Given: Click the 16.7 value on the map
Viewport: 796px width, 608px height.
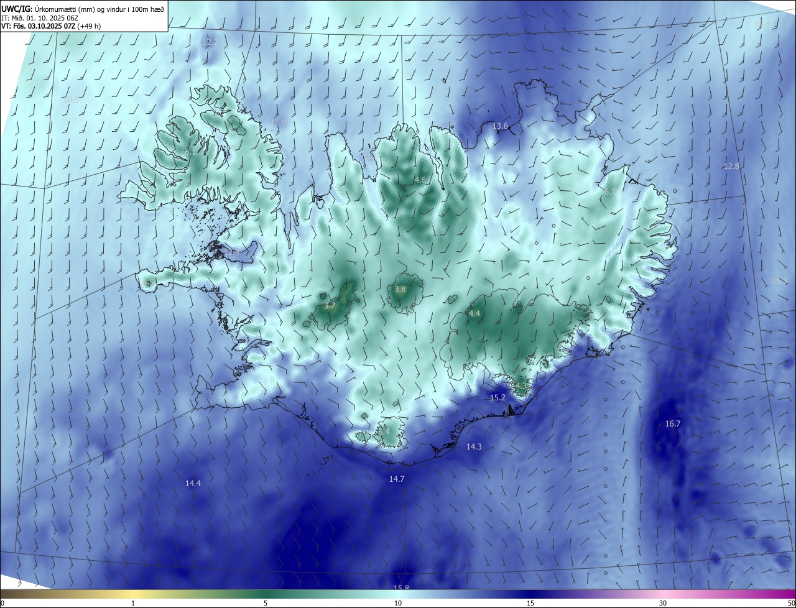Looking at the screenshot, I should click(x=673, y=423).
